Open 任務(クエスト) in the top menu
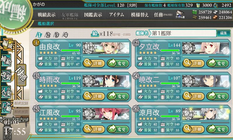 pos(163,15)
